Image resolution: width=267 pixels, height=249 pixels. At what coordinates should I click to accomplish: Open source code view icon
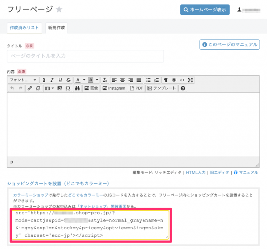coord(182,80)
